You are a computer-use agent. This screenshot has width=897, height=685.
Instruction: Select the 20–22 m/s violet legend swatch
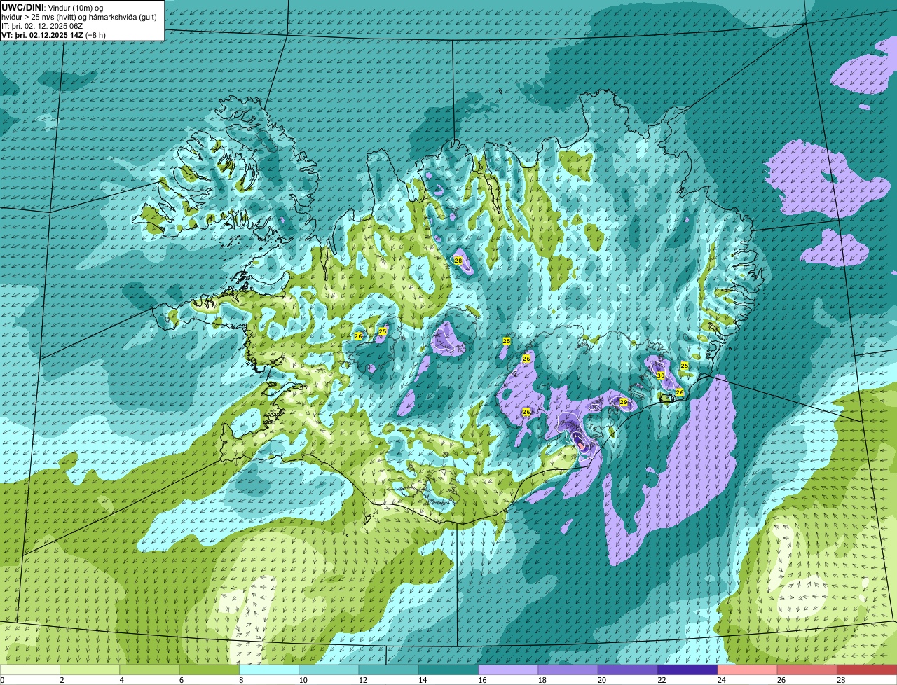pos(628,670)
